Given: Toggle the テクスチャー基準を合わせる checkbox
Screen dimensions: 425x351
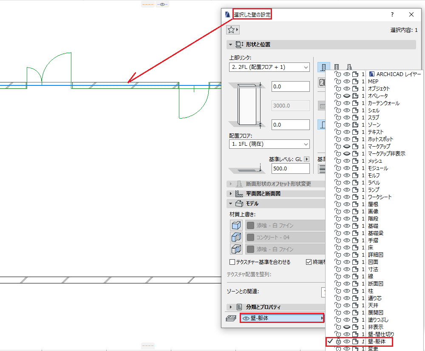Looking at the screenshot, I should click(232, 262).
